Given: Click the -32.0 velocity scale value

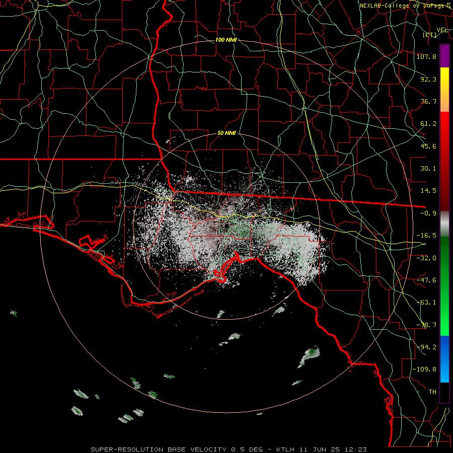Looking at the screenshot, I should [426, 258].
